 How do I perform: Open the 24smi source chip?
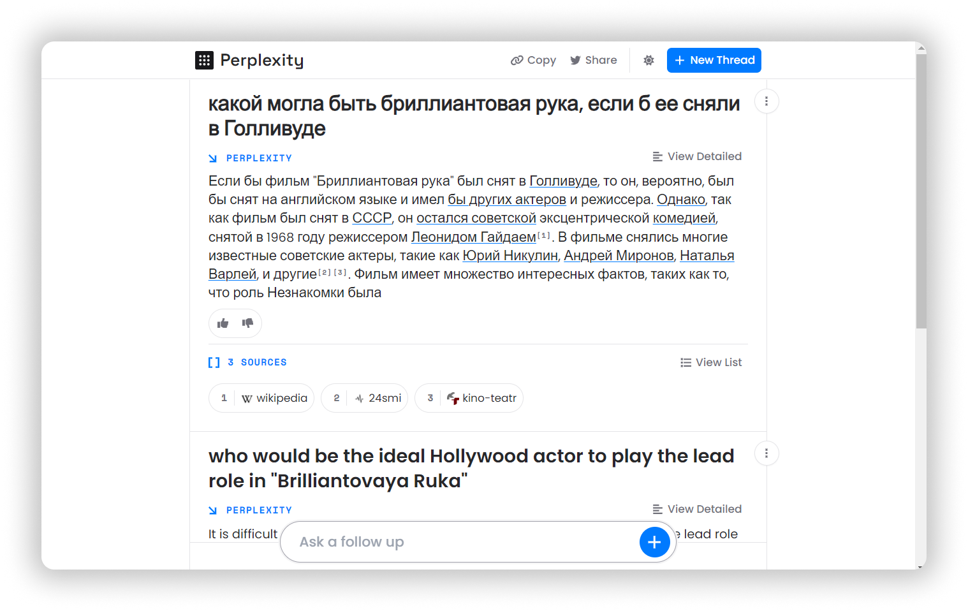pos(364,398)
